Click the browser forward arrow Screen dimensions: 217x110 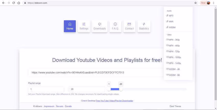pyautogui.click(x=9, y=3)
